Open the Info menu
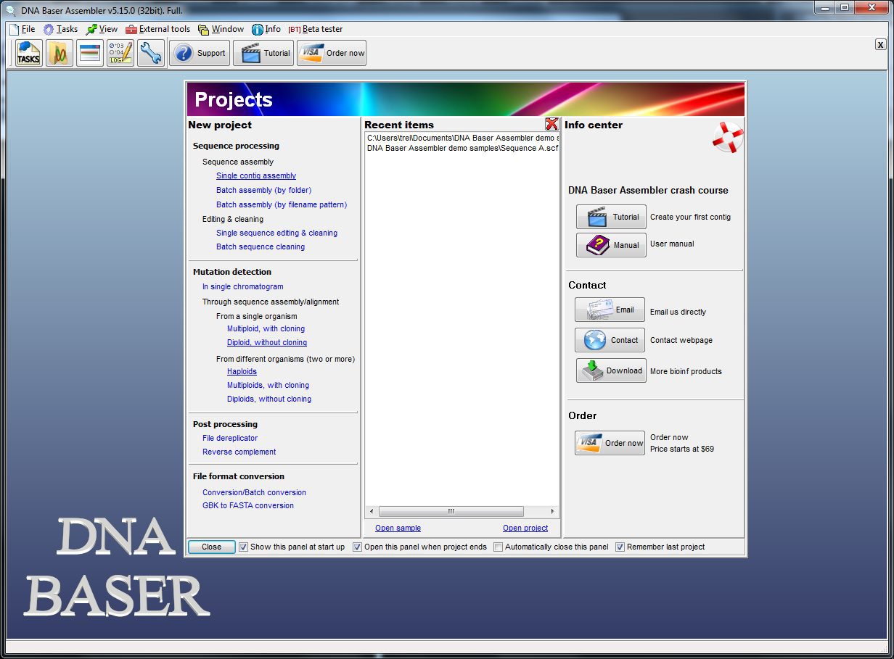 click(266, 29)
